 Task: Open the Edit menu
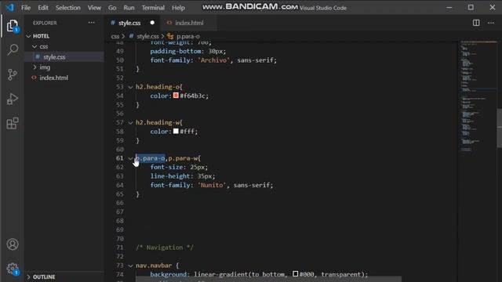[x=43, y=8]
